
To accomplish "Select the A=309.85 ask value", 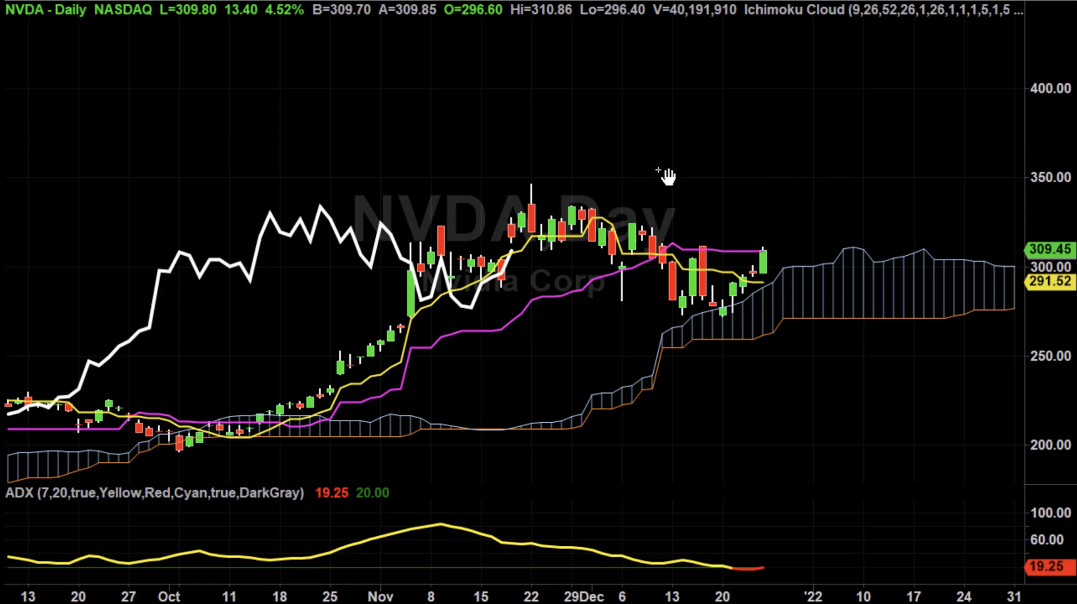I will (407, 10).
